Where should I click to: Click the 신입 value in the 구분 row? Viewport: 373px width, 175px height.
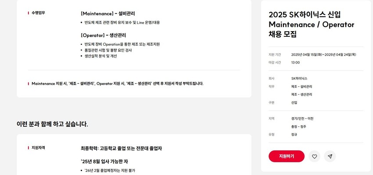click(294, 103)
